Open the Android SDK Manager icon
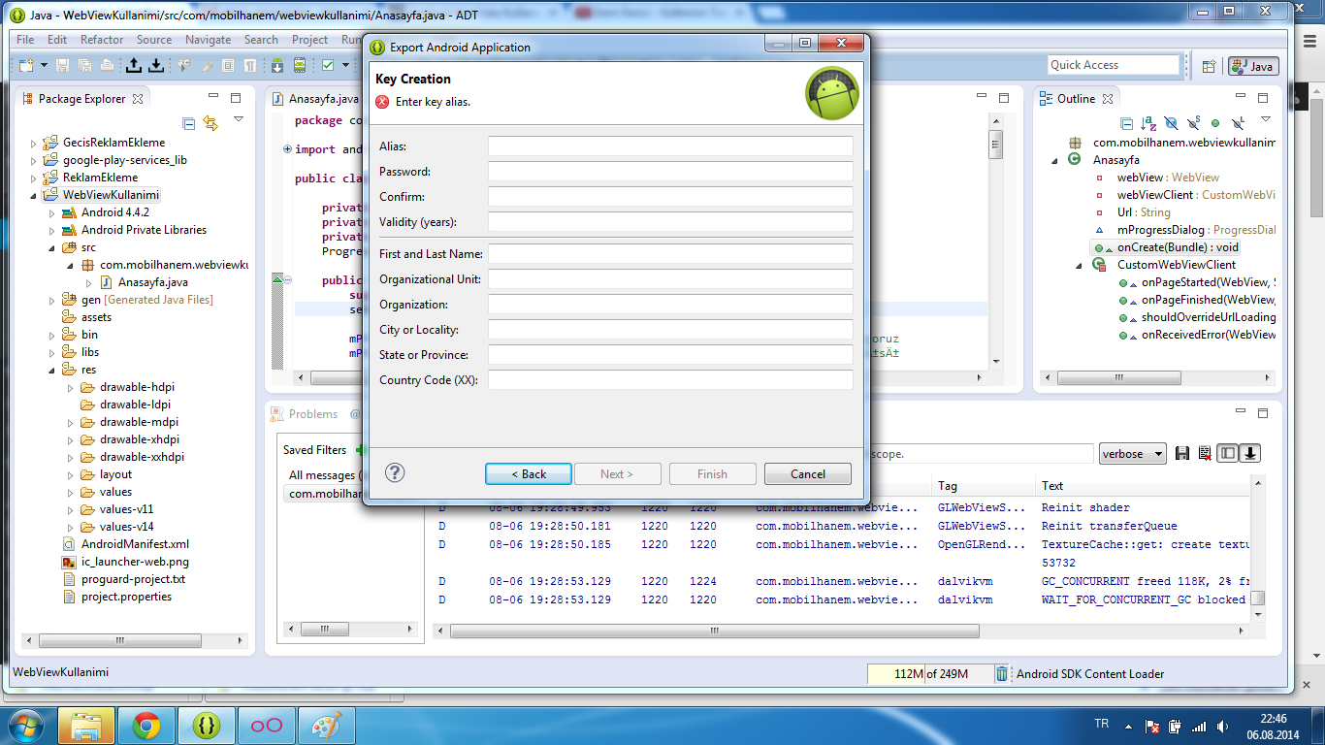 [x=277, y=65]
